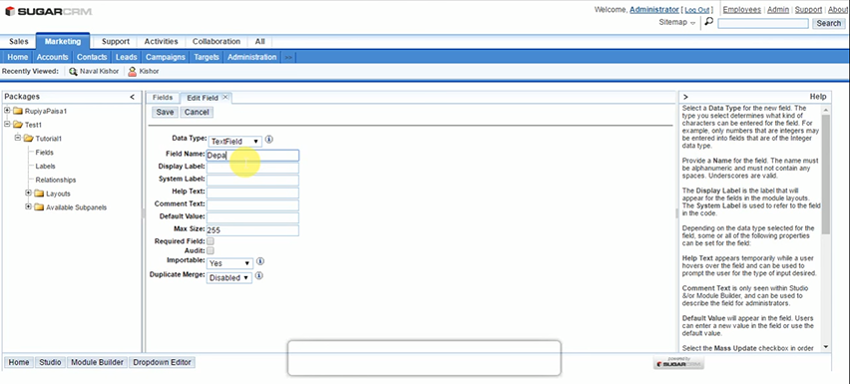Open the Collaboration tab

point(216,42)
